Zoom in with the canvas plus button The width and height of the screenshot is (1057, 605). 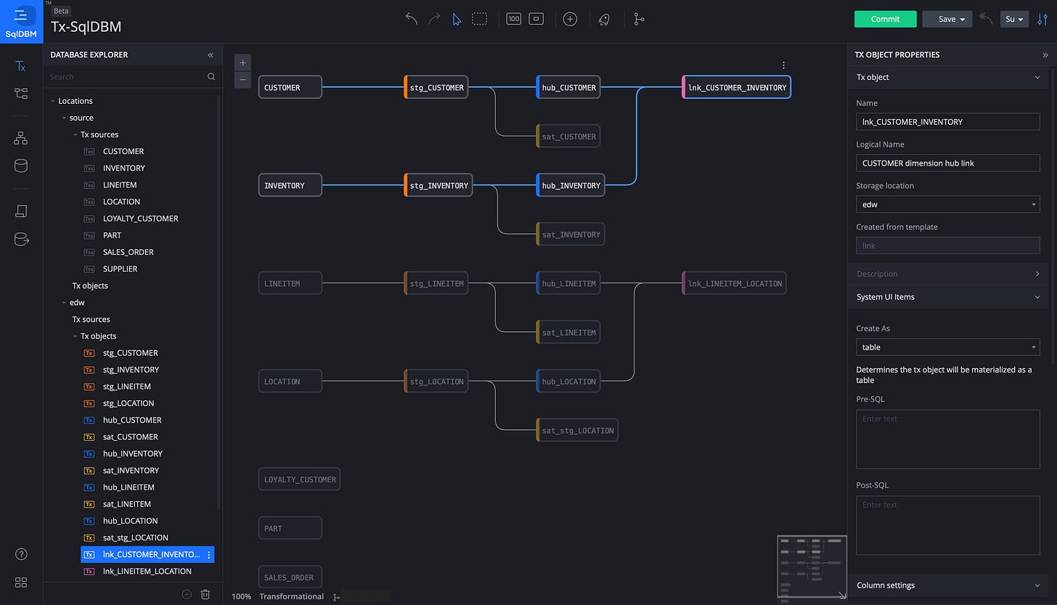tap(242, 63)
